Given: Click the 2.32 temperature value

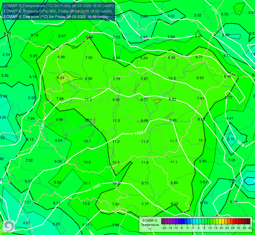Looking at the screenshot, I should click(32, 98).
